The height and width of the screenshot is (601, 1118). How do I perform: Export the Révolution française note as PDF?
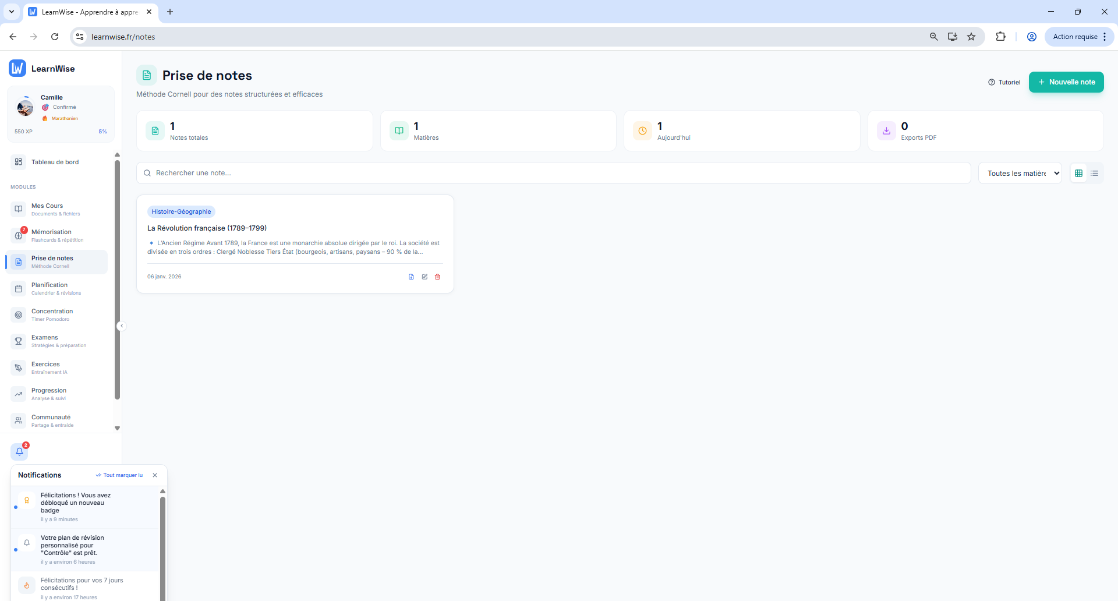(411, 277)
